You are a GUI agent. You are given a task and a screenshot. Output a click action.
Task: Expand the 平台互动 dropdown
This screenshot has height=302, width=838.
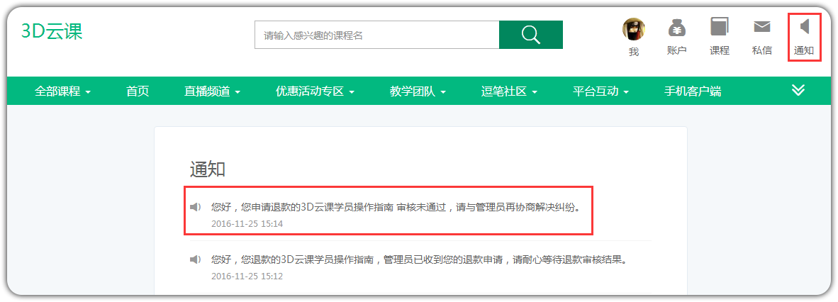(x=600, y=91)
